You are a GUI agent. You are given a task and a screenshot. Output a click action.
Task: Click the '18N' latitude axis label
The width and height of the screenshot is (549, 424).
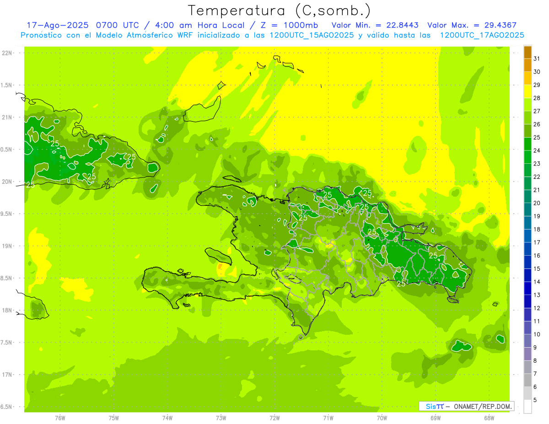tap(8, 311)
